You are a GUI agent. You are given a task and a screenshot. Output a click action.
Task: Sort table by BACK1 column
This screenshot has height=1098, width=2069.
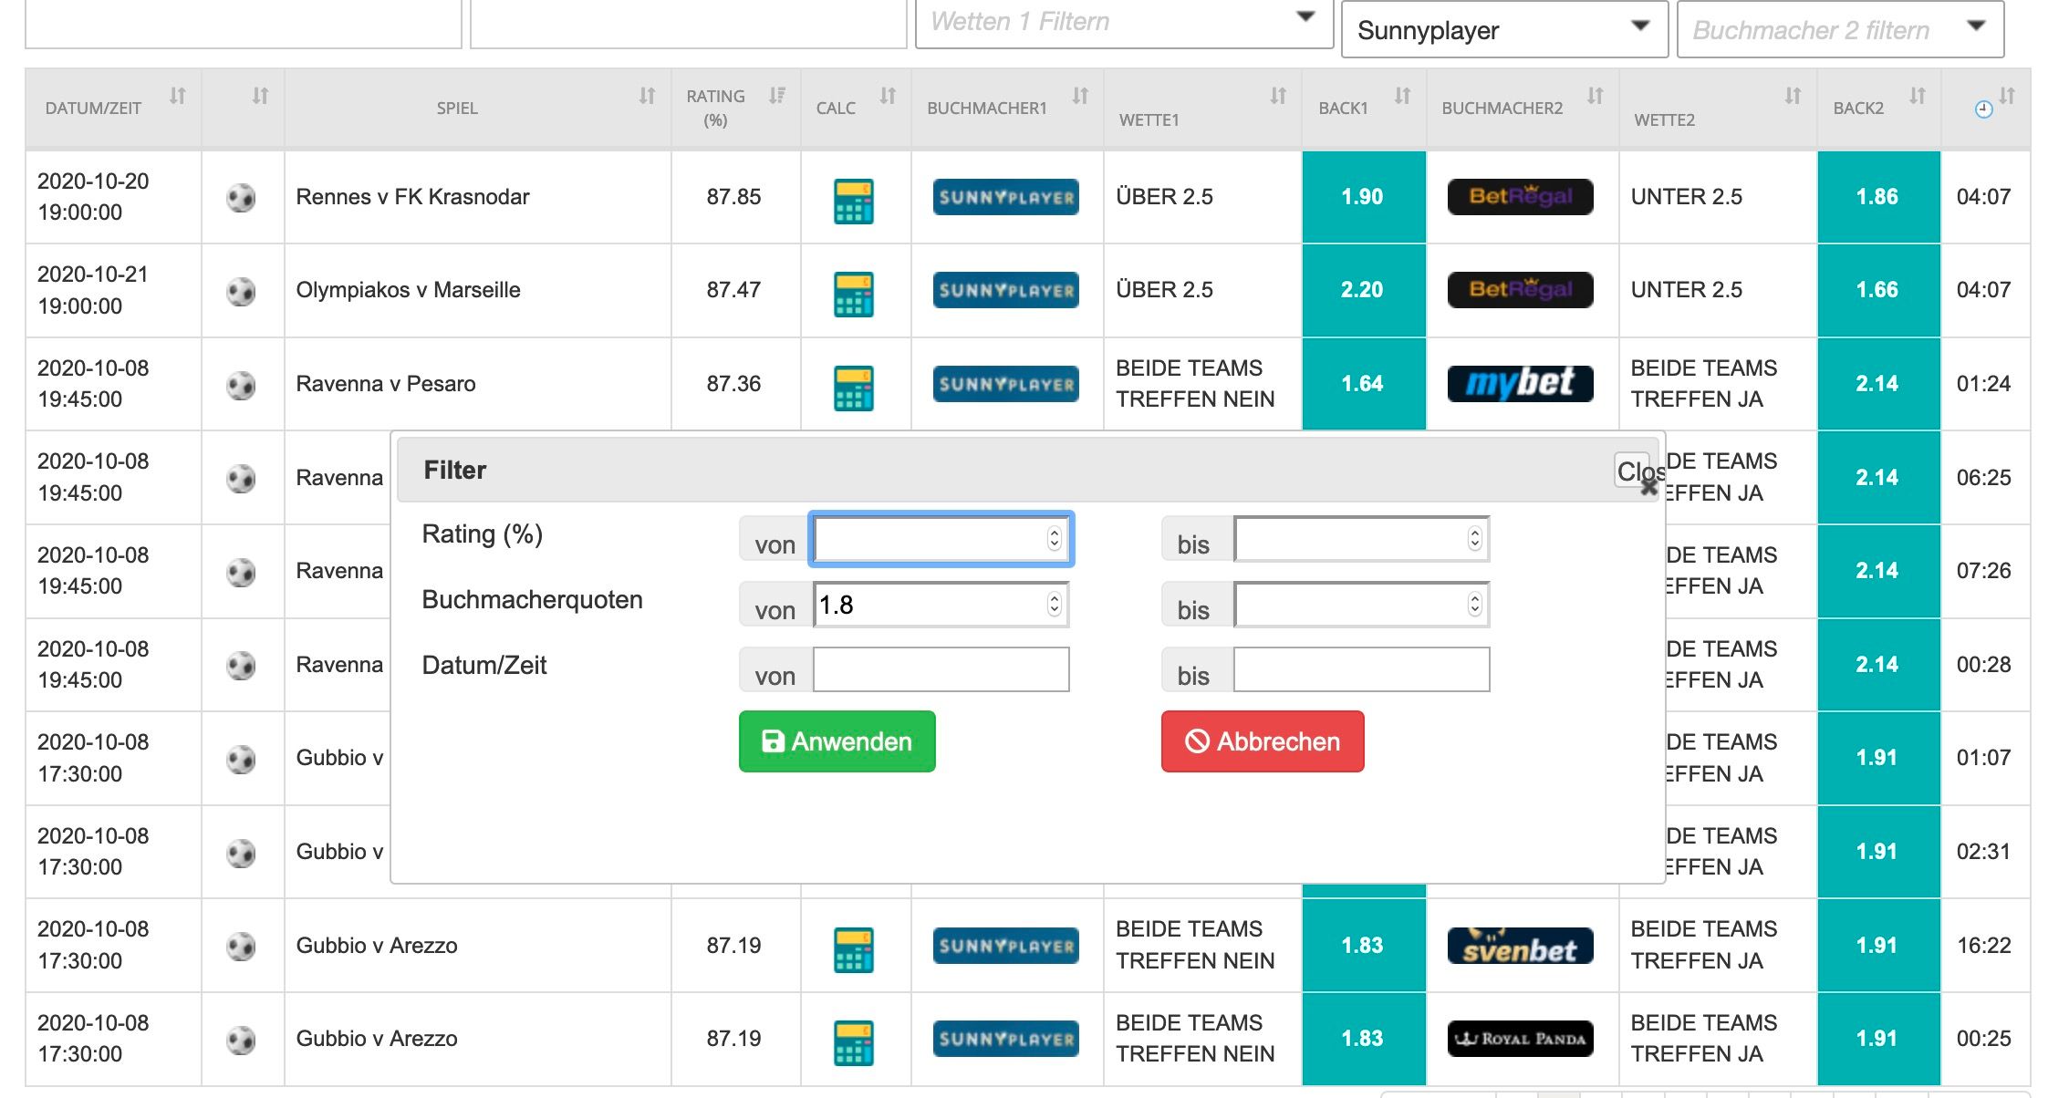point(1402,96)
